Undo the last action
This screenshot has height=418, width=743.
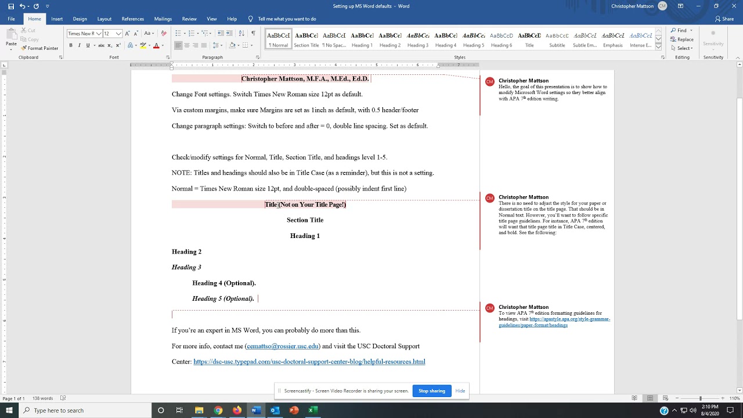pos(22,6)
